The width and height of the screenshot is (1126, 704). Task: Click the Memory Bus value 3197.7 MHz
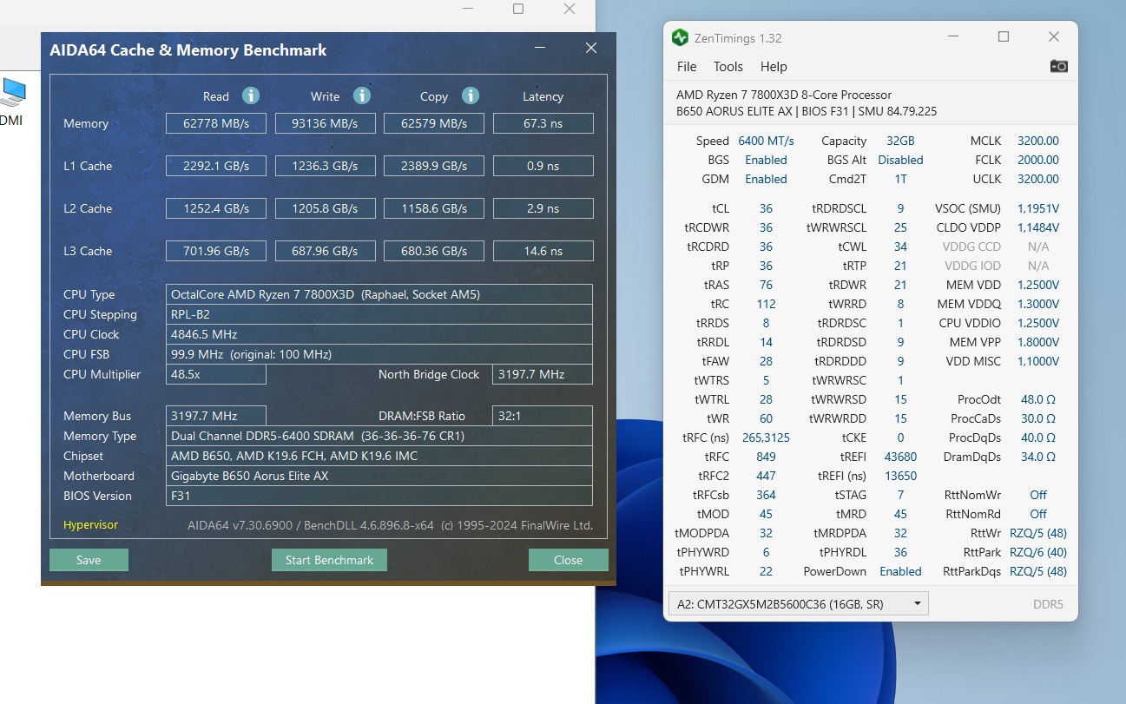[x=216, y=416]
